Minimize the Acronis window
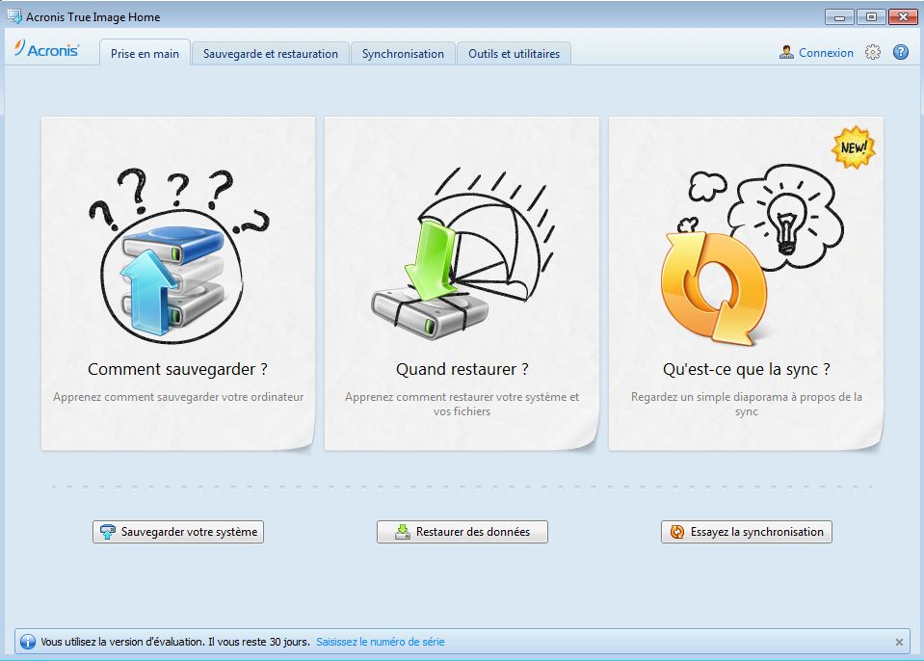Screen dimensions: 924x661 [x=840, y=17]
